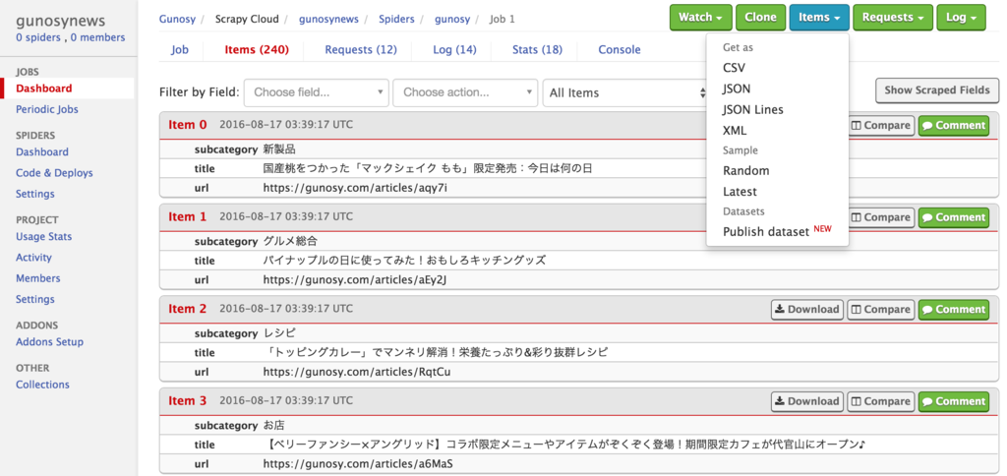Viewport: 1007px width, 476px height.
Task: Click Comment button for Item 1
Action: pyautogui.click(x=954, y=217)
